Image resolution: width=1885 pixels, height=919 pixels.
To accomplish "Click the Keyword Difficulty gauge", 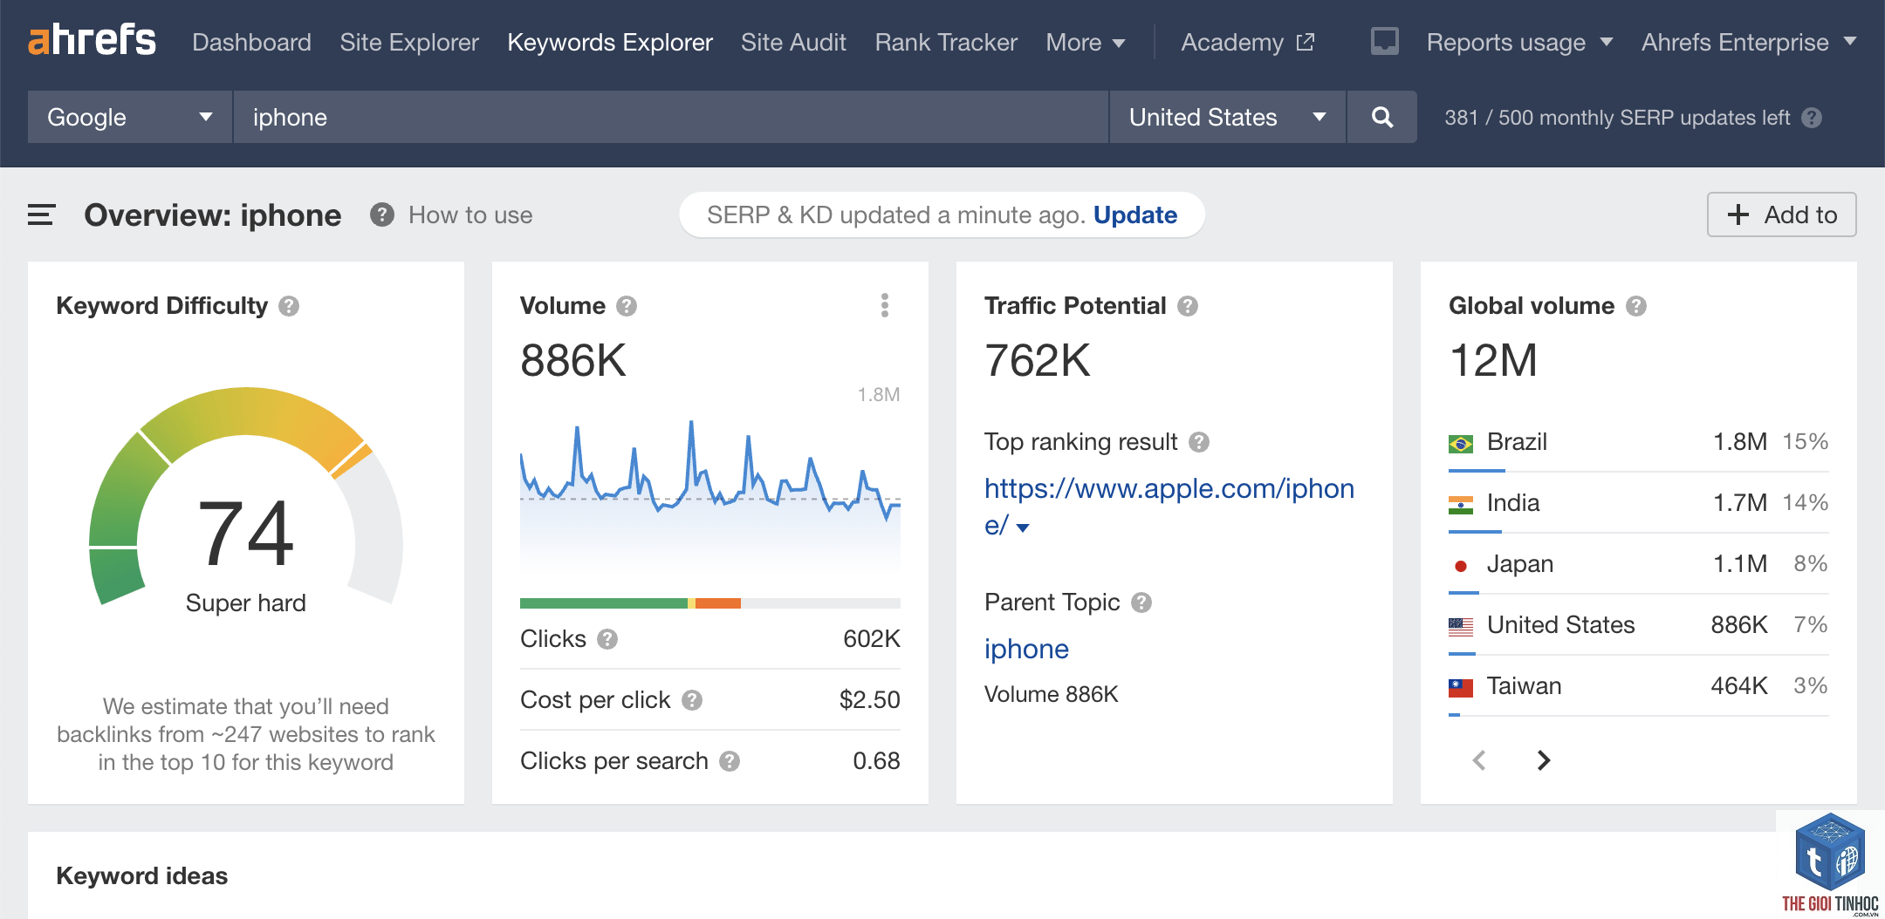I will point(246,497).
